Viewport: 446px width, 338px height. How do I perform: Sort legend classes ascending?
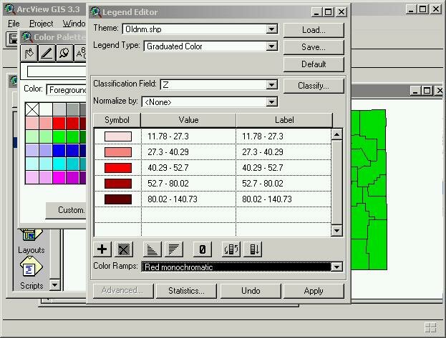pyautogui.click(x=152, y=249)
